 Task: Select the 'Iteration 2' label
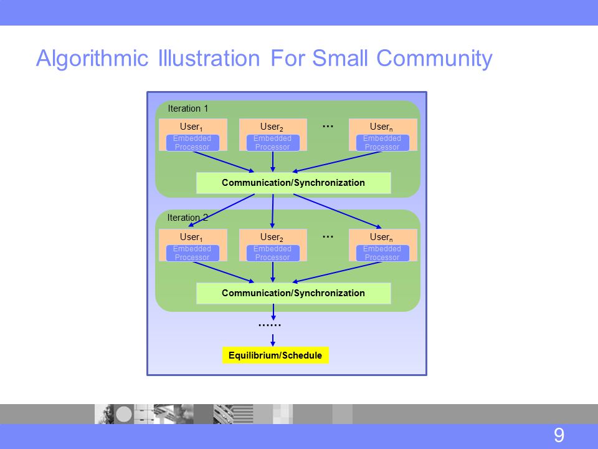click(187, 218)
